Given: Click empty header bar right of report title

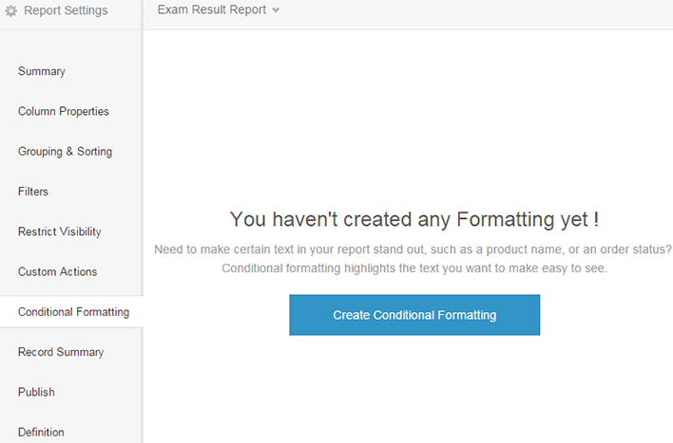Looking at the screenshot, I should tap(475, 11).
